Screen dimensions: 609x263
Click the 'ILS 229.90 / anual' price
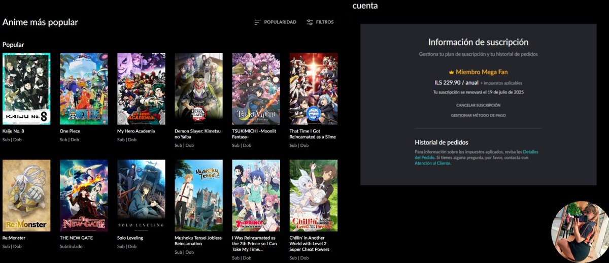pyautogui.click(x=456, y=82)
